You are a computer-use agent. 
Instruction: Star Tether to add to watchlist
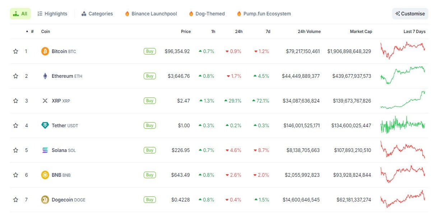click(x=15, y=125)
